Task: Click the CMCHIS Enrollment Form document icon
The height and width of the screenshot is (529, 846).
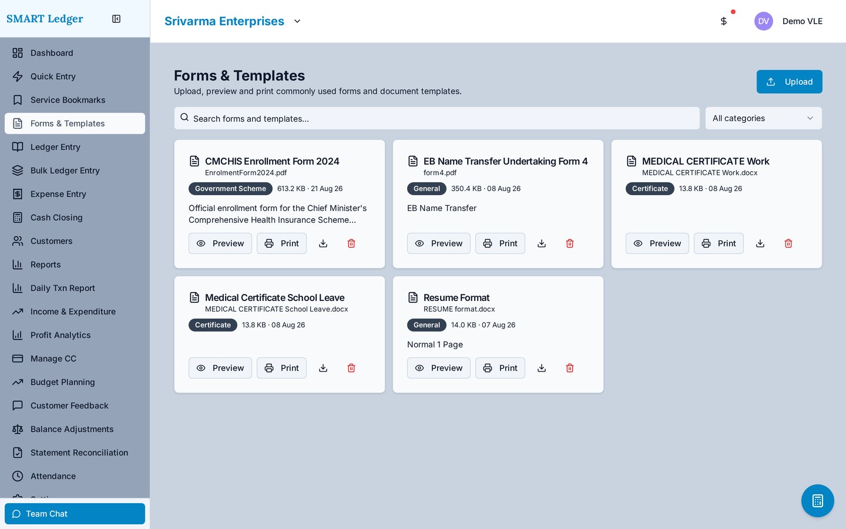Action: [x=194, y=161]
